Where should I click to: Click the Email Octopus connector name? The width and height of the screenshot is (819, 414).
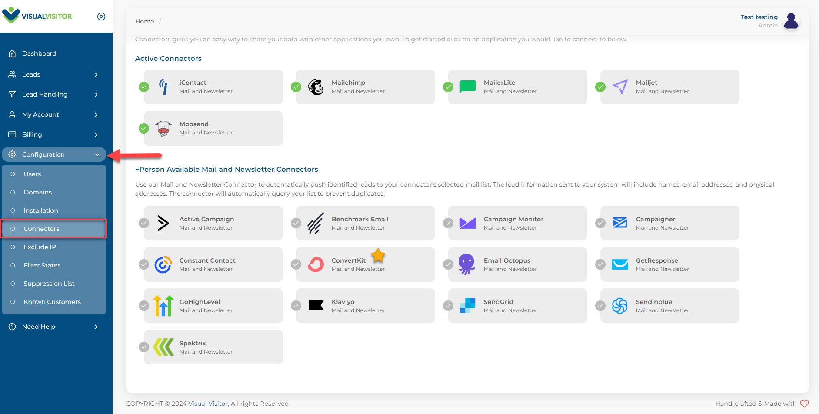tap(507, 260)
